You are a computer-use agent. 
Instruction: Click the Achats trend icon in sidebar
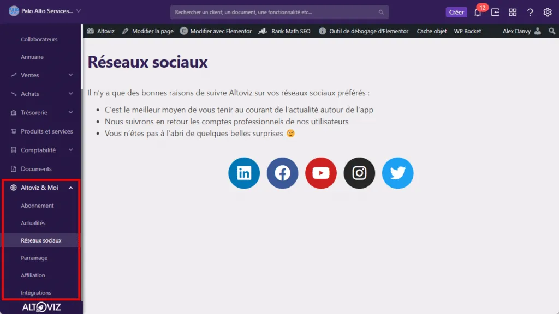point(14,94)
